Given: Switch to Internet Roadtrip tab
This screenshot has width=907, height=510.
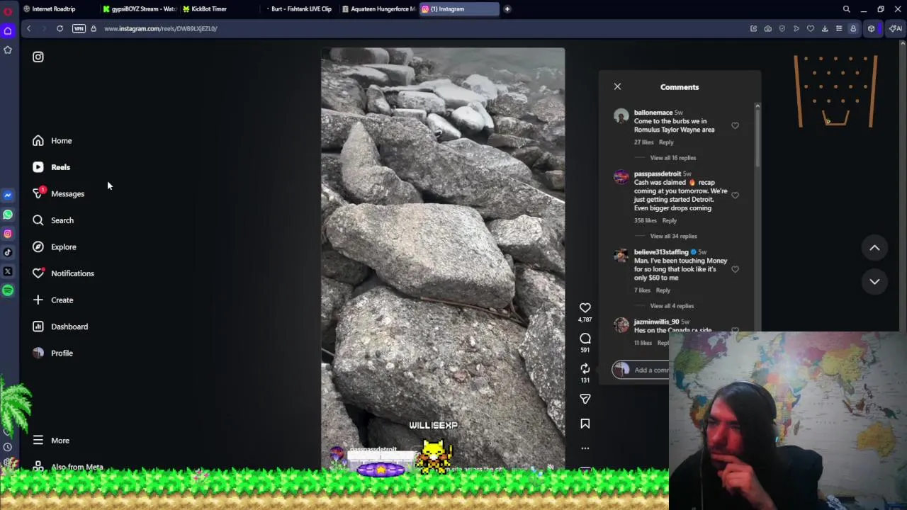Looking at the screenshot, I should coord(54,8).
